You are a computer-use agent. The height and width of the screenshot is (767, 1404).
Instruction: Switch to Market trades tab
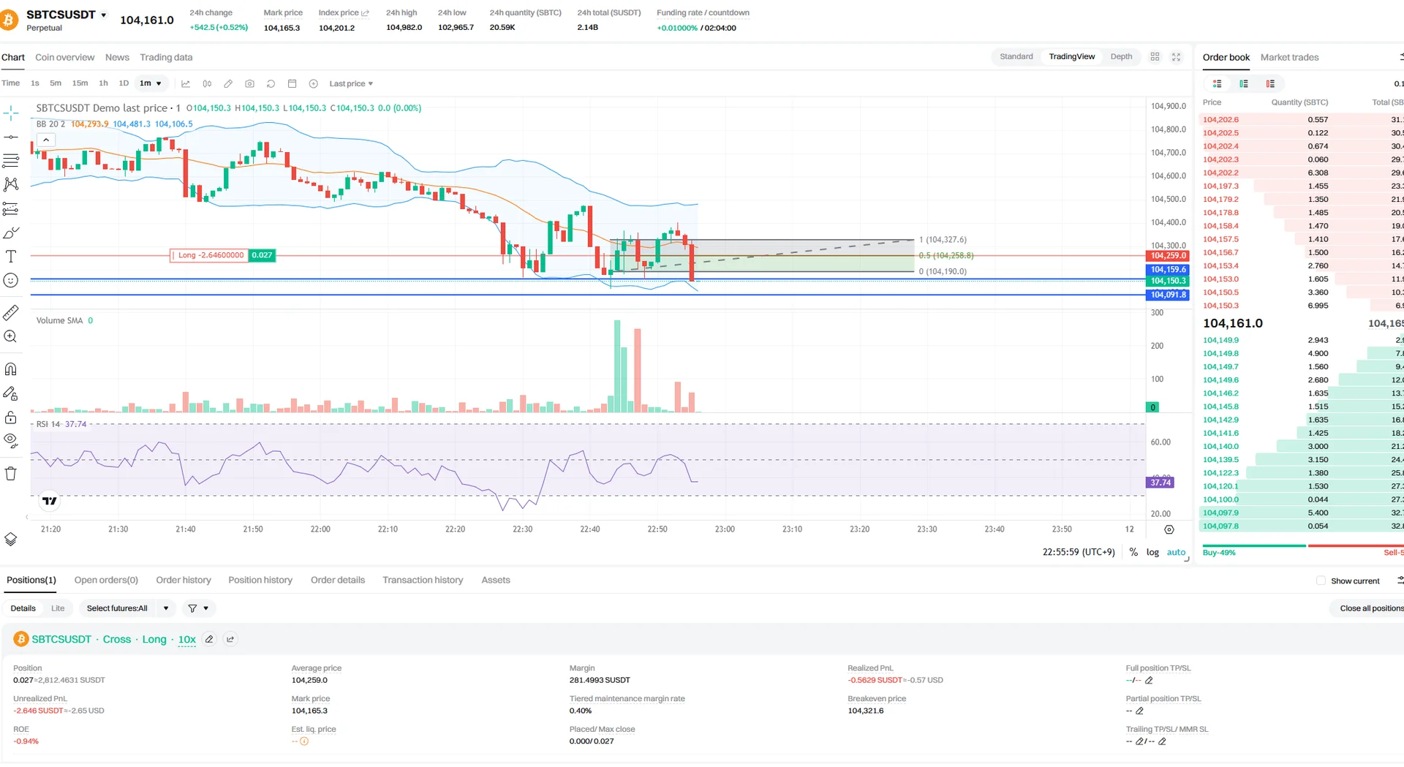tap(1289, 58)
